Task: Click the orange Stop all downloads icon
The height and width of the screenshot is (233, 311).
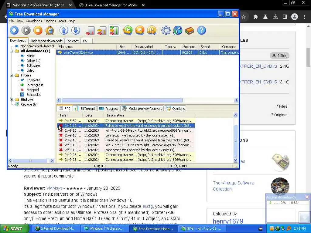Action: click(x=140, y=30)
